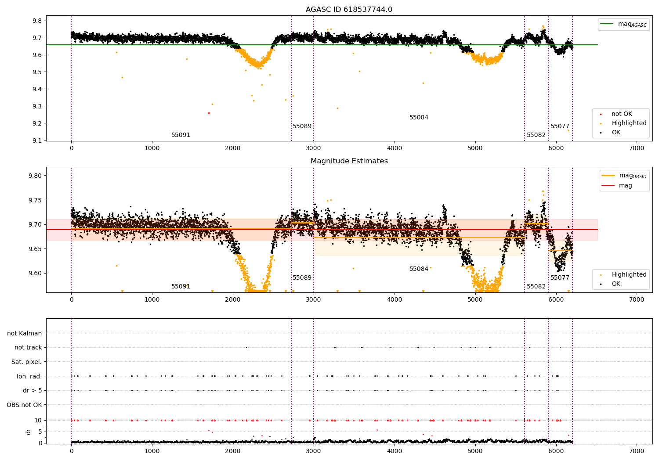
Task: Click OBSID label 55084 in Magnitude Estimates plot
Action: pos(419,269)
